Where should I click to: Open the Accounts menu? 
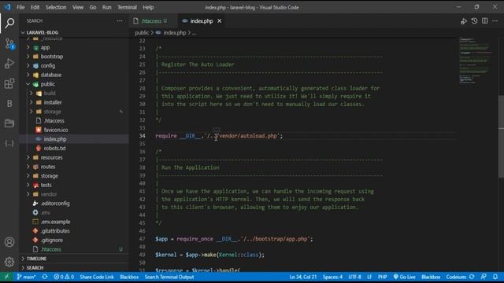tap(9, 242)
